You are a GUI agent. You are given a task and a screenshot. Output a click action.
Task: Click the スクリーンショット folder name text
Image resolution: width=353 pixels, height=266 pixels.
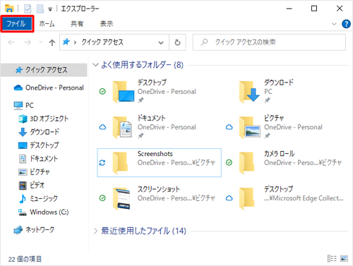pyautogui.click(x=159, y=189)
